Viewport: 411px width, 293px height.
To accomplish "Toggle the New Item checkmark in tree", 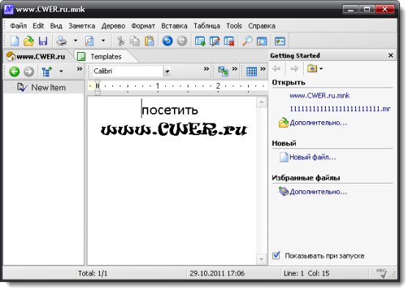I will point(22,87).
